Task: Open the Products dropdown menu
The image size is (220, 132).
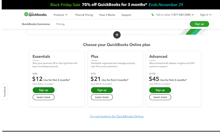Action: (61, 15)
